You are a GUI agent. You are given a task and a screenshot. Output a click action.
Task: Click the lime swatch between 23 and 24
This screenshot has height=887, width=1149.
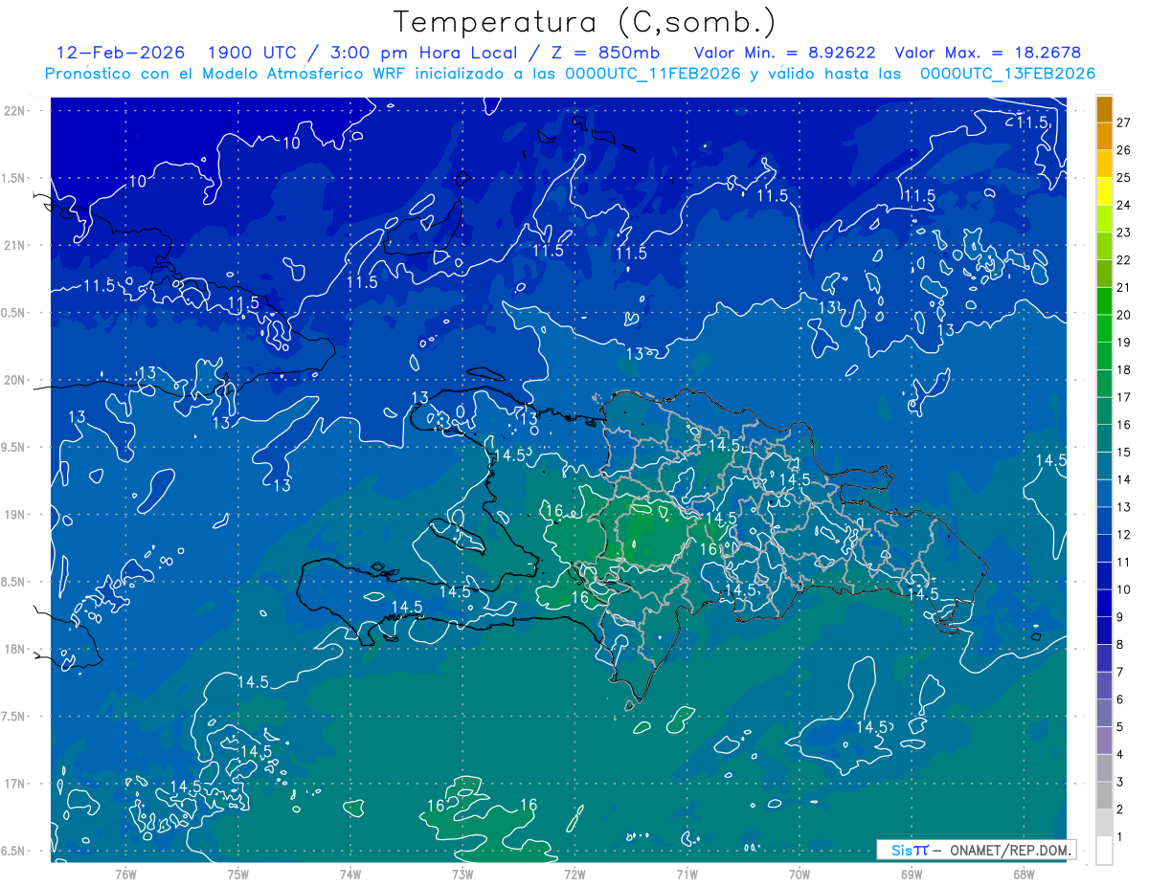click(1104, 219)
